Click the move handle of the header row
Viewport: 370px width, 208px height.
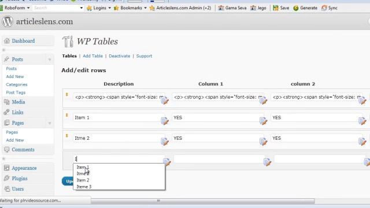coord(67,94)
